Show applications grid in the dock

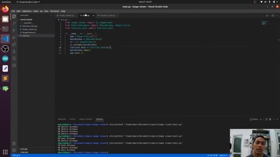point(5,152)
